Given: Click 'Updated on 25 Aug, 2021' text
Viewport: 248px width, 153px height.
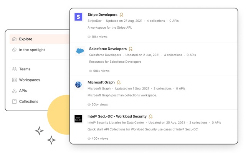Looking at the screenshot, I should tap(167, 122).
